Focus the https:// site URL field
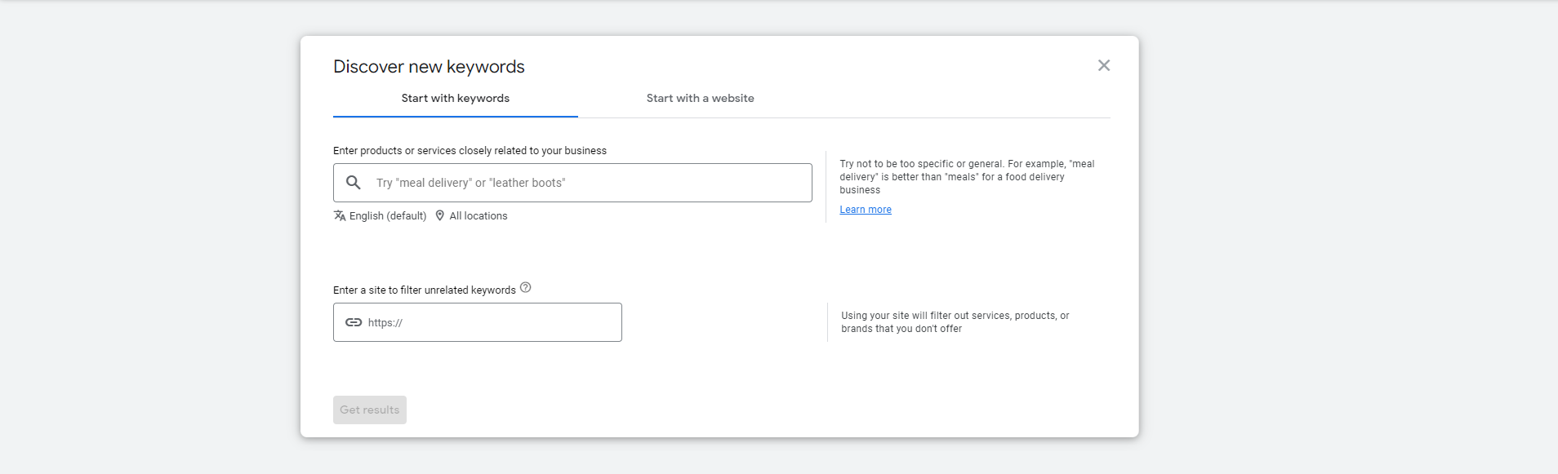 (x=478, y=322)
